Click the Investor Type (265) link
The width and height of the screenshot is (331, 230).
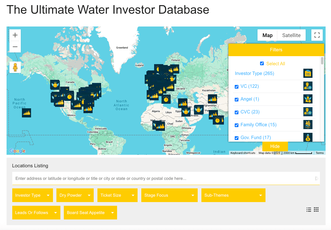[x=254, y=73]
